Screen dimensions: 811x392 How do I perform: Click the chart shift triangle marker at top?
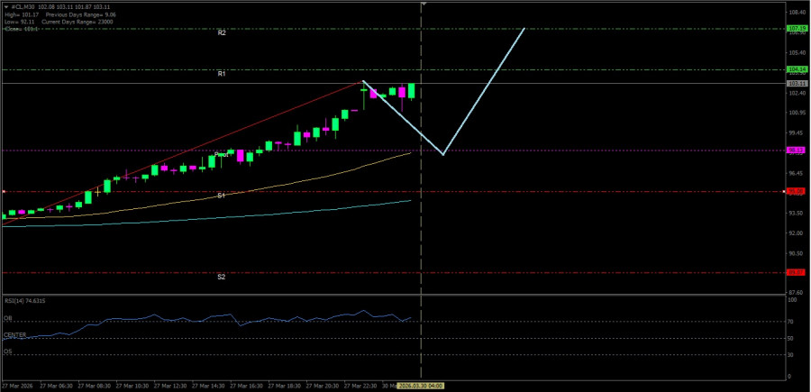[422, 5]
